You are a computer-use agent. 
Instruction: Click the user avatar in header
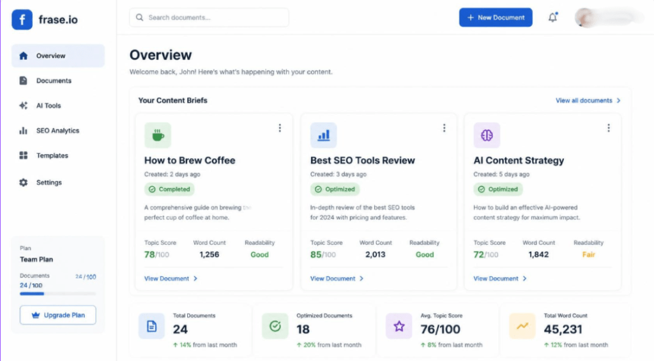585,18
